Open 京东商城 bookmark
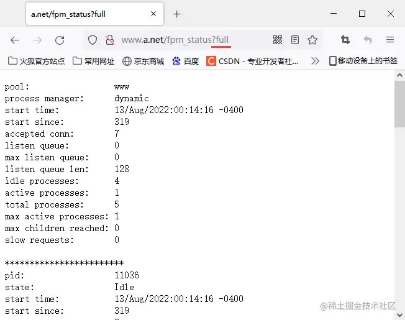This screenshot has width=405, height=320. coord(143,62)
